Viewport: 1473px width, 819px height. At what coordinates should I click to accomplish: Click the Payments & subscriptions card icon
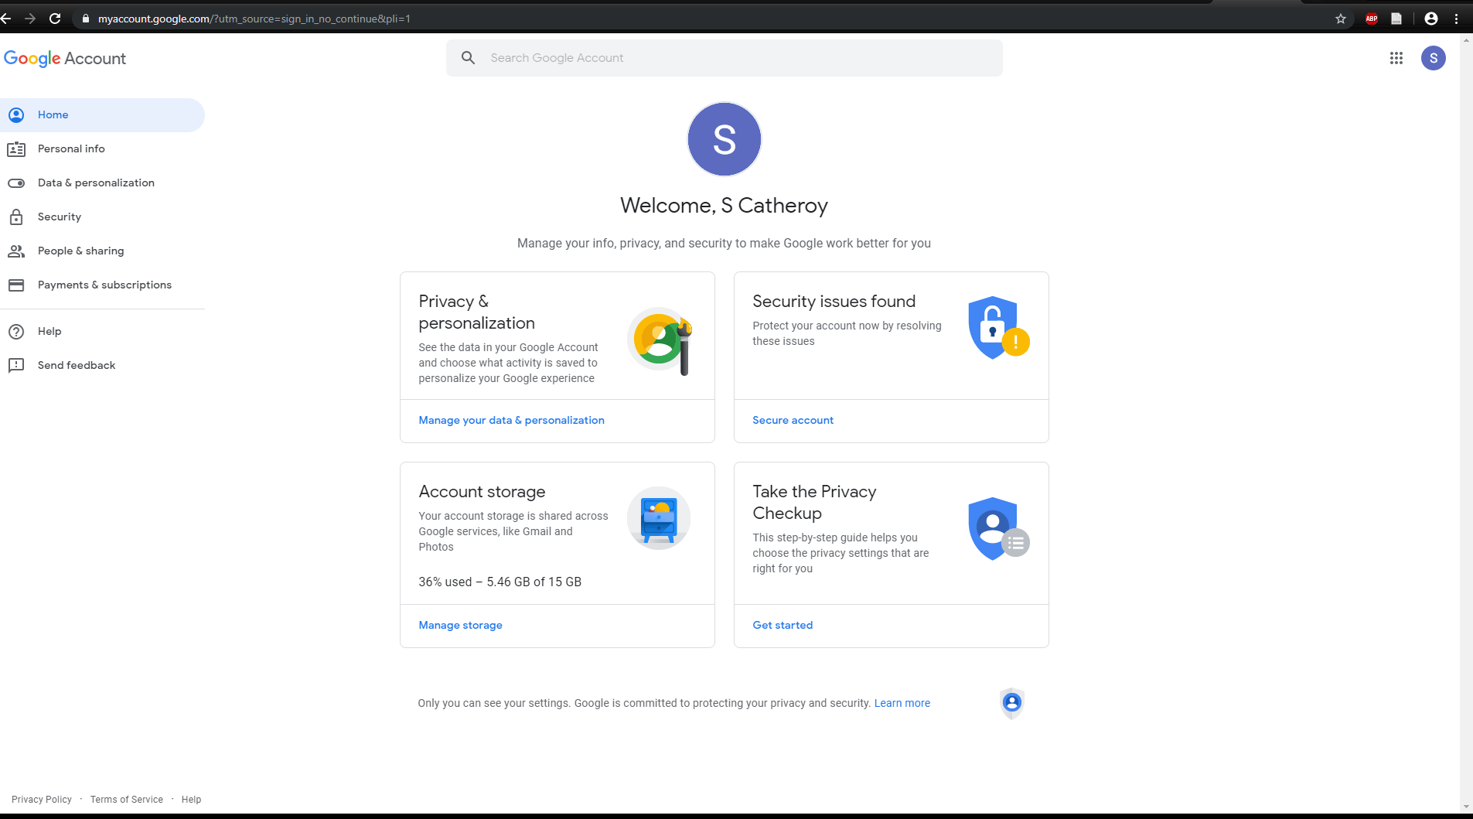[16, 285]
